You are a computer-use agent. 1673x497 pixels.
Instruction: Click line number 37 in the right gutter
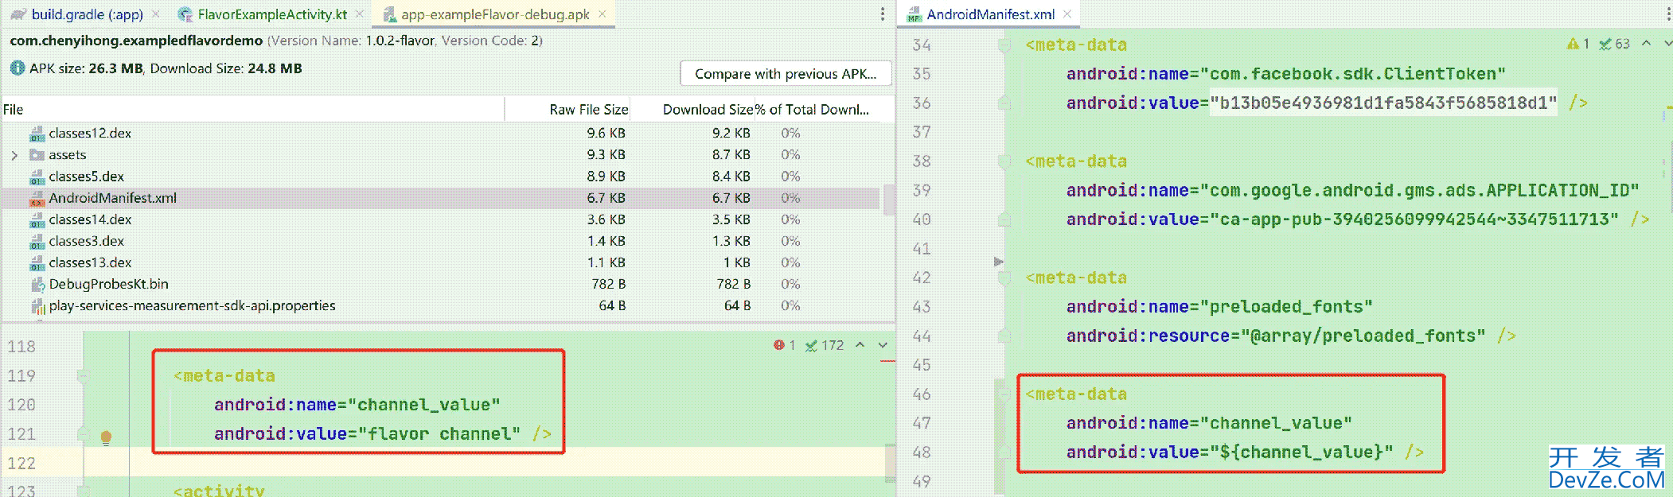pyautogui.click(x=922, y=132)
